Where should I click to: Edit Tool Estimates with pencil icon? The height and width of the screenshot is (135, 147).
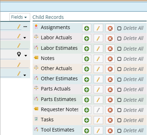pos(98,130)
